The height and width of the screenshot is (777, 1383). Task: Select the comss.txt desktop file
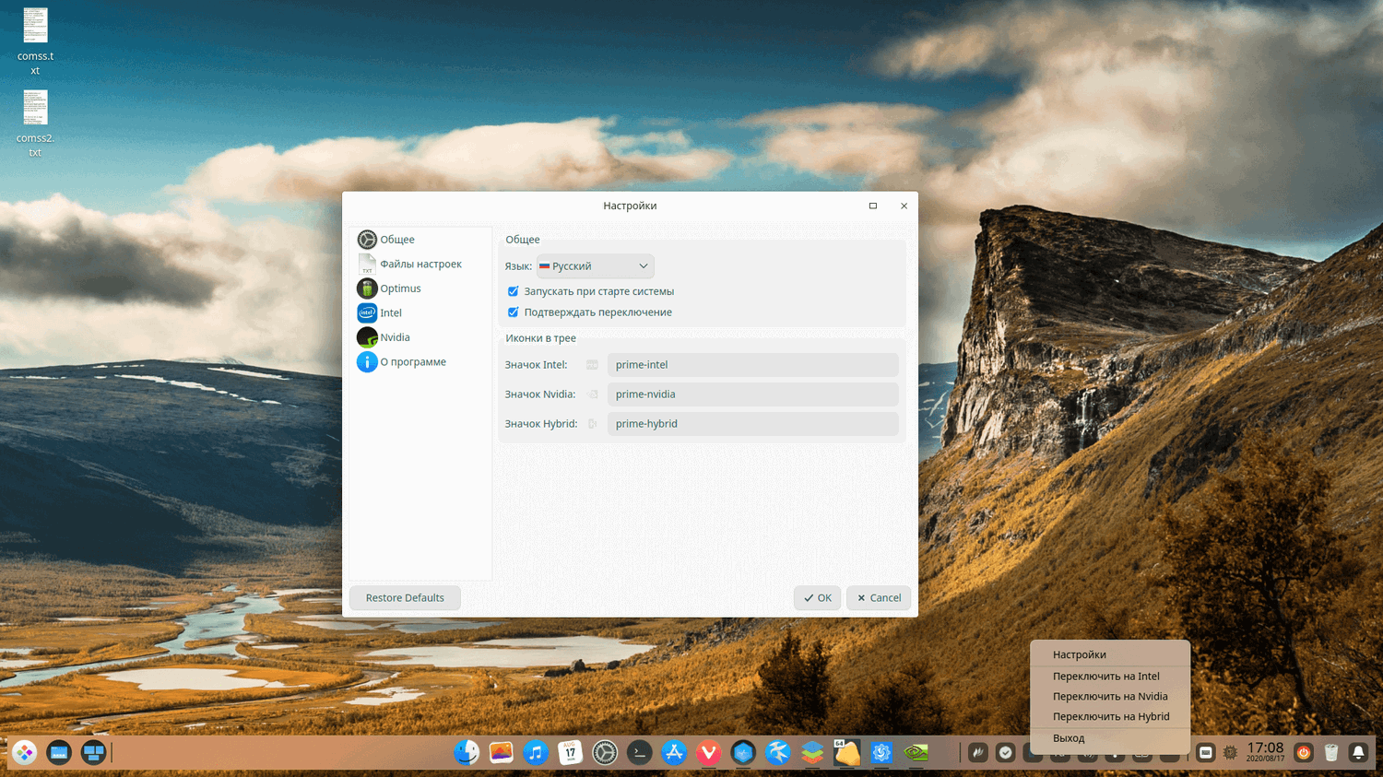coord(35,41)
